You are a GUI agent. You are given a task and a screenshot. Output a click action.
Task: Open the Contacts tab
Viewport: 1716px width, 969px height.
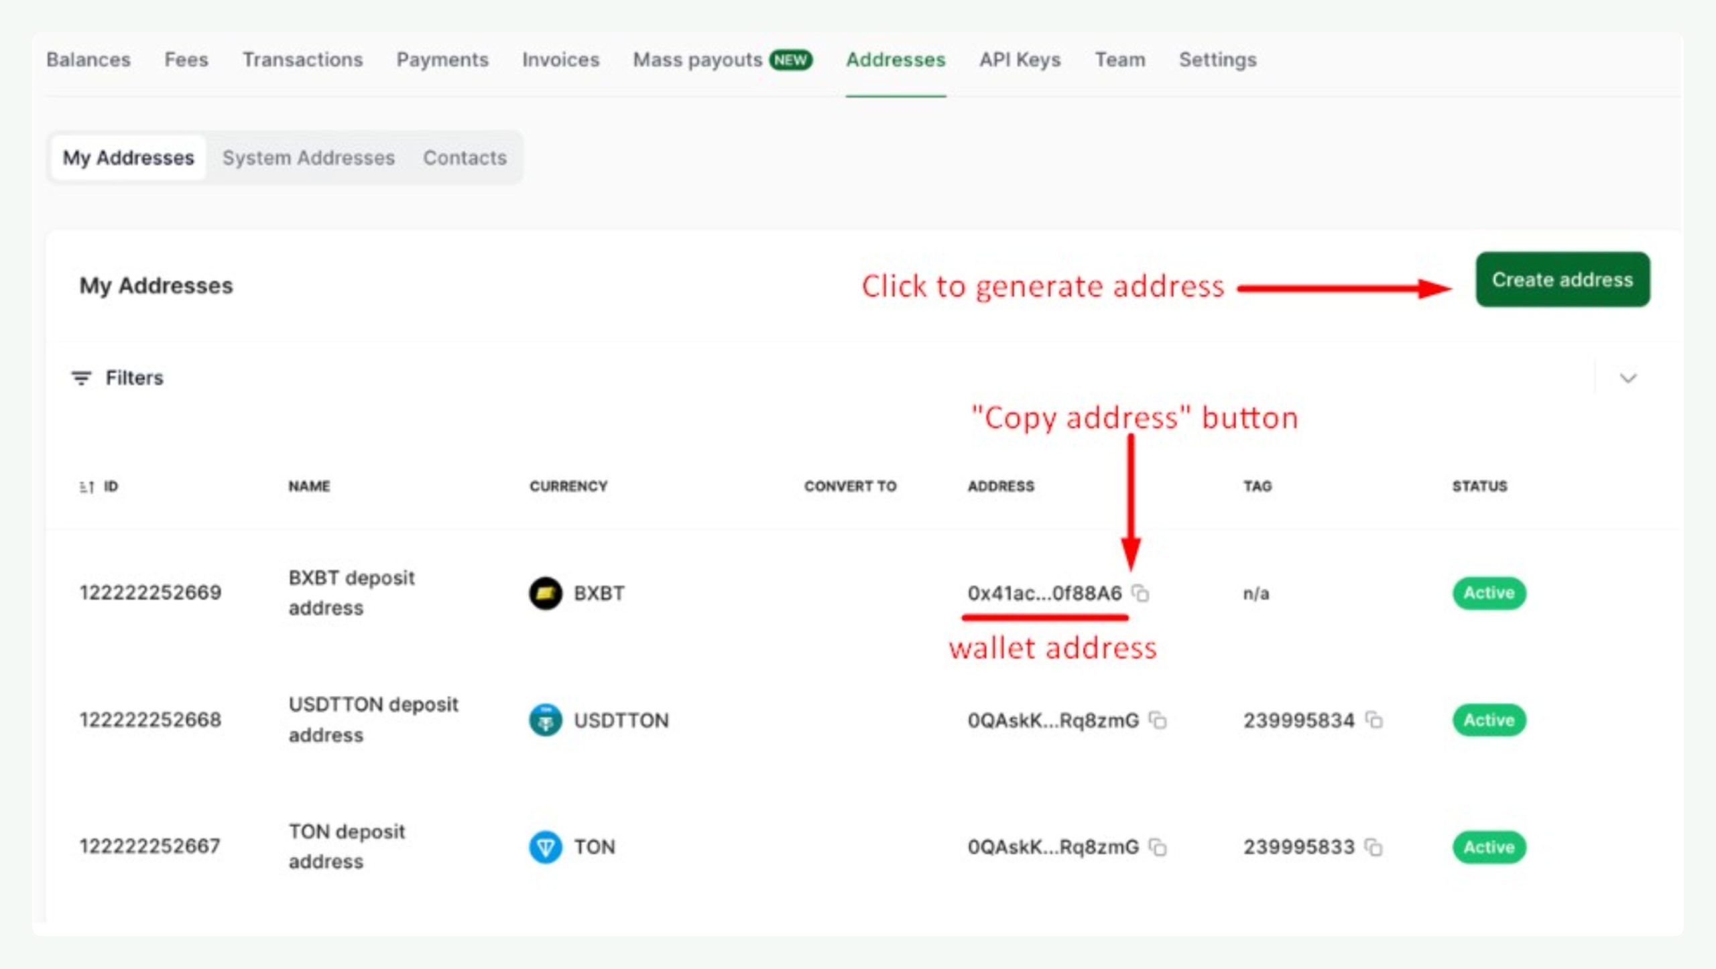tap(465, 158)
